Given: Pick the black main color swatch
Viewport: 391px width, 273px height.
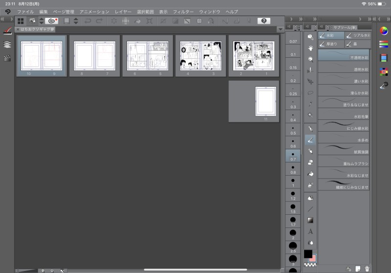Looking at the screenshot, I should tap(308, 254).
